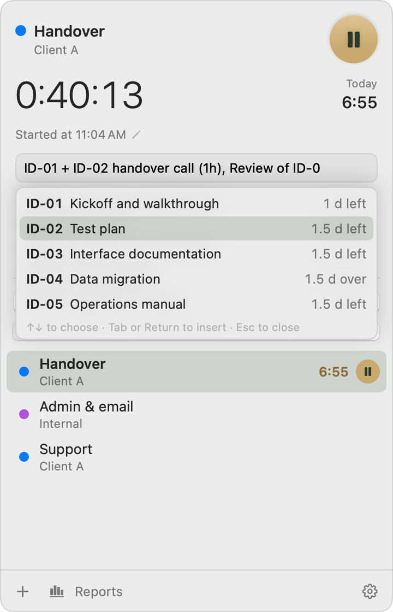Click 'Started at 11:04 AM' text
Screen dimensions: 393x612
70,134
